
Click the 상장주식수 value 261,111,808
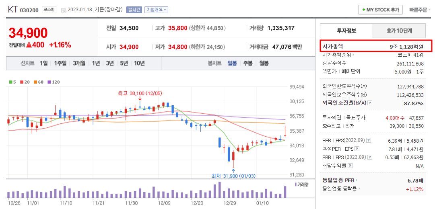click(410, 64)
